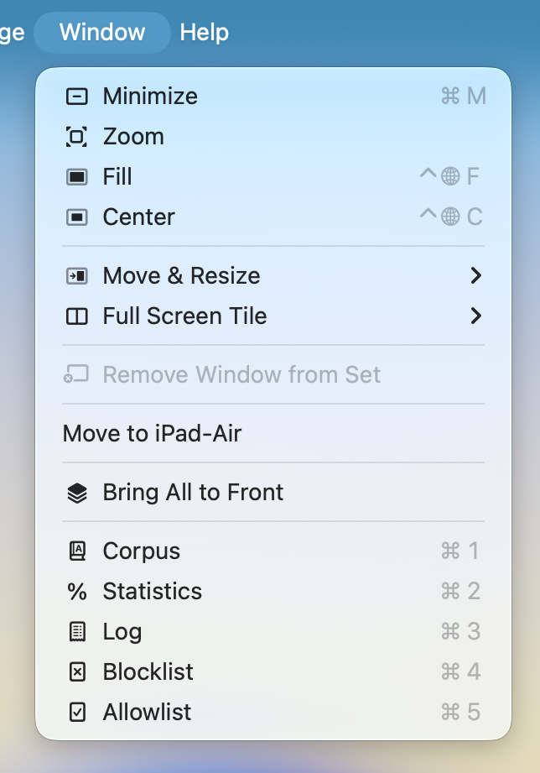
Task: Open the Allowlist window
Action: point(148,712)
